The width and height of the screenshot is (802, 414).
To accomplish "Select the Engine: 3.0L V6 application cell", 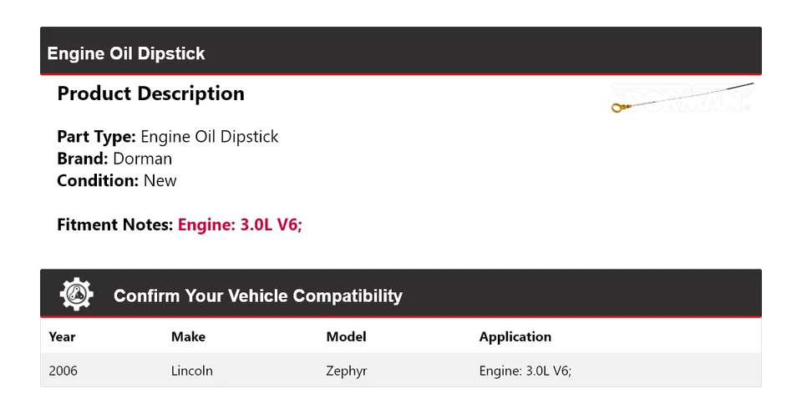I will coord(525,371).
